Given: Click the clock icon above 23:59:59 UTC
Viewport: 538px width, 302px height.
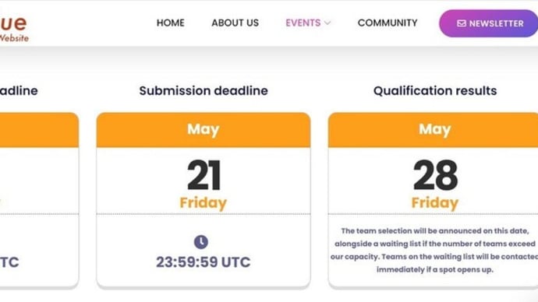Looking at the screenshot, I should pyautogui.click(x=201, y=242).
